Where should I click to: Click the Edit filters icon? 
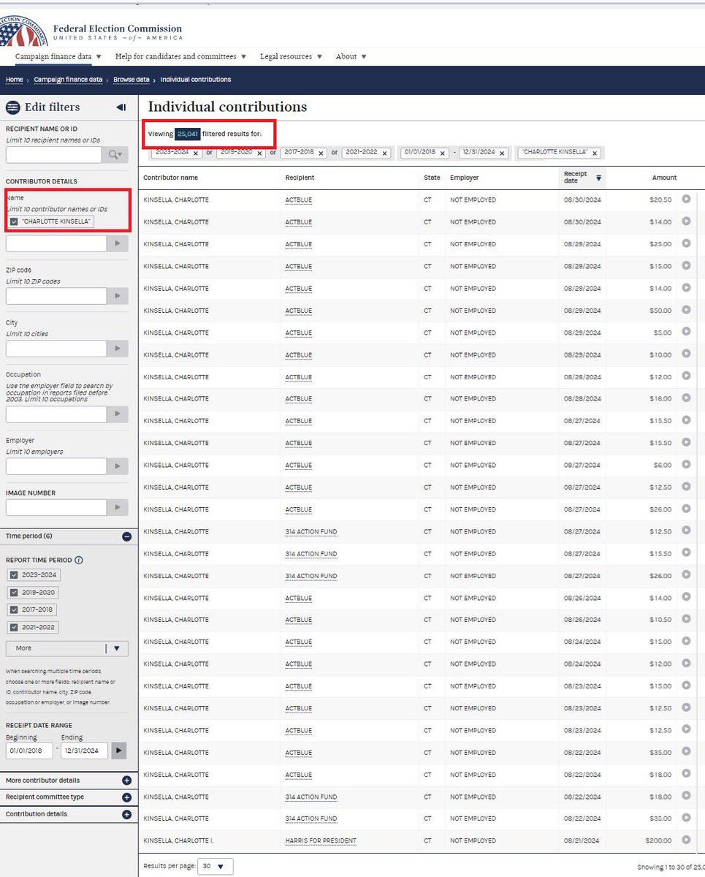pyautogui.click(x=12, y=107)
